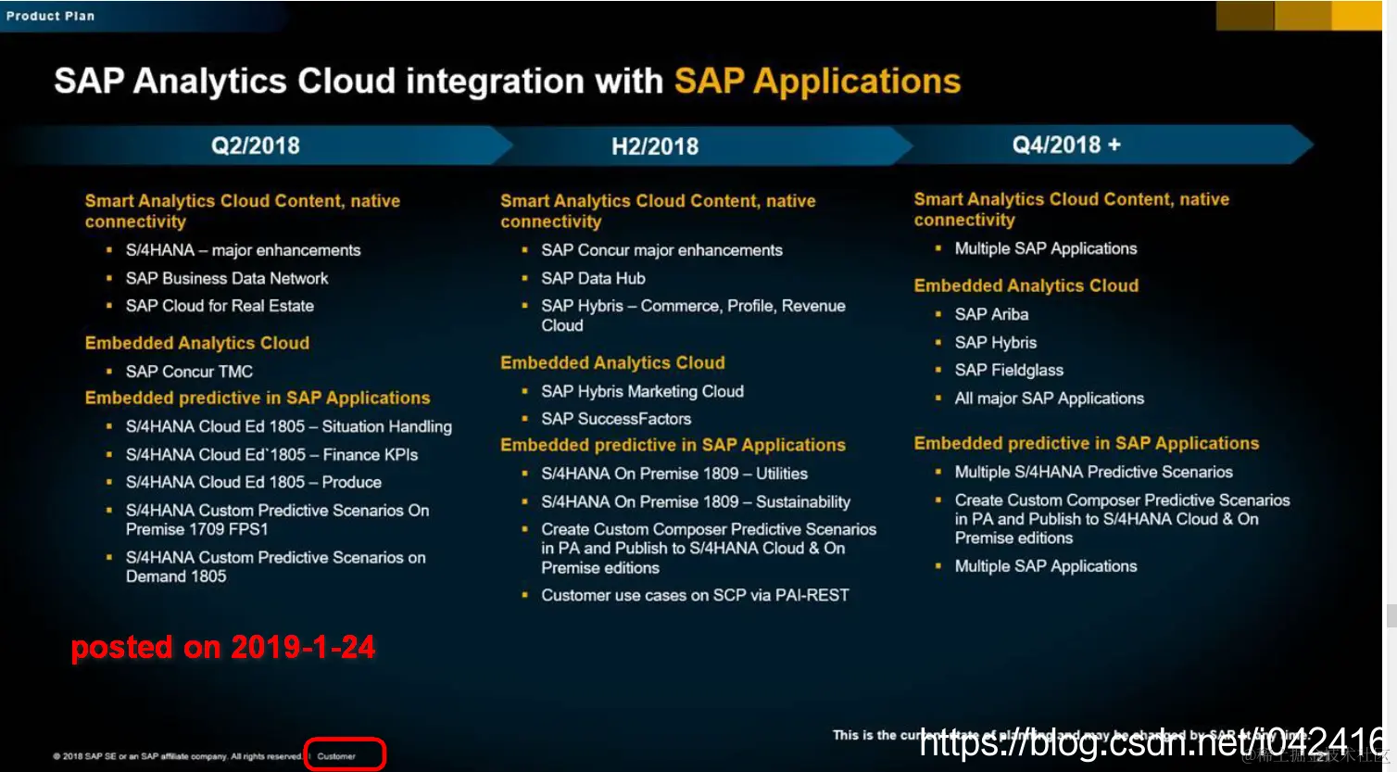Image resolution: width=1397 pixels, height=772 pixels.
Task: Select 'S/4HANA On Premise 1809 – Sustainability'
Action: (696, 501)
